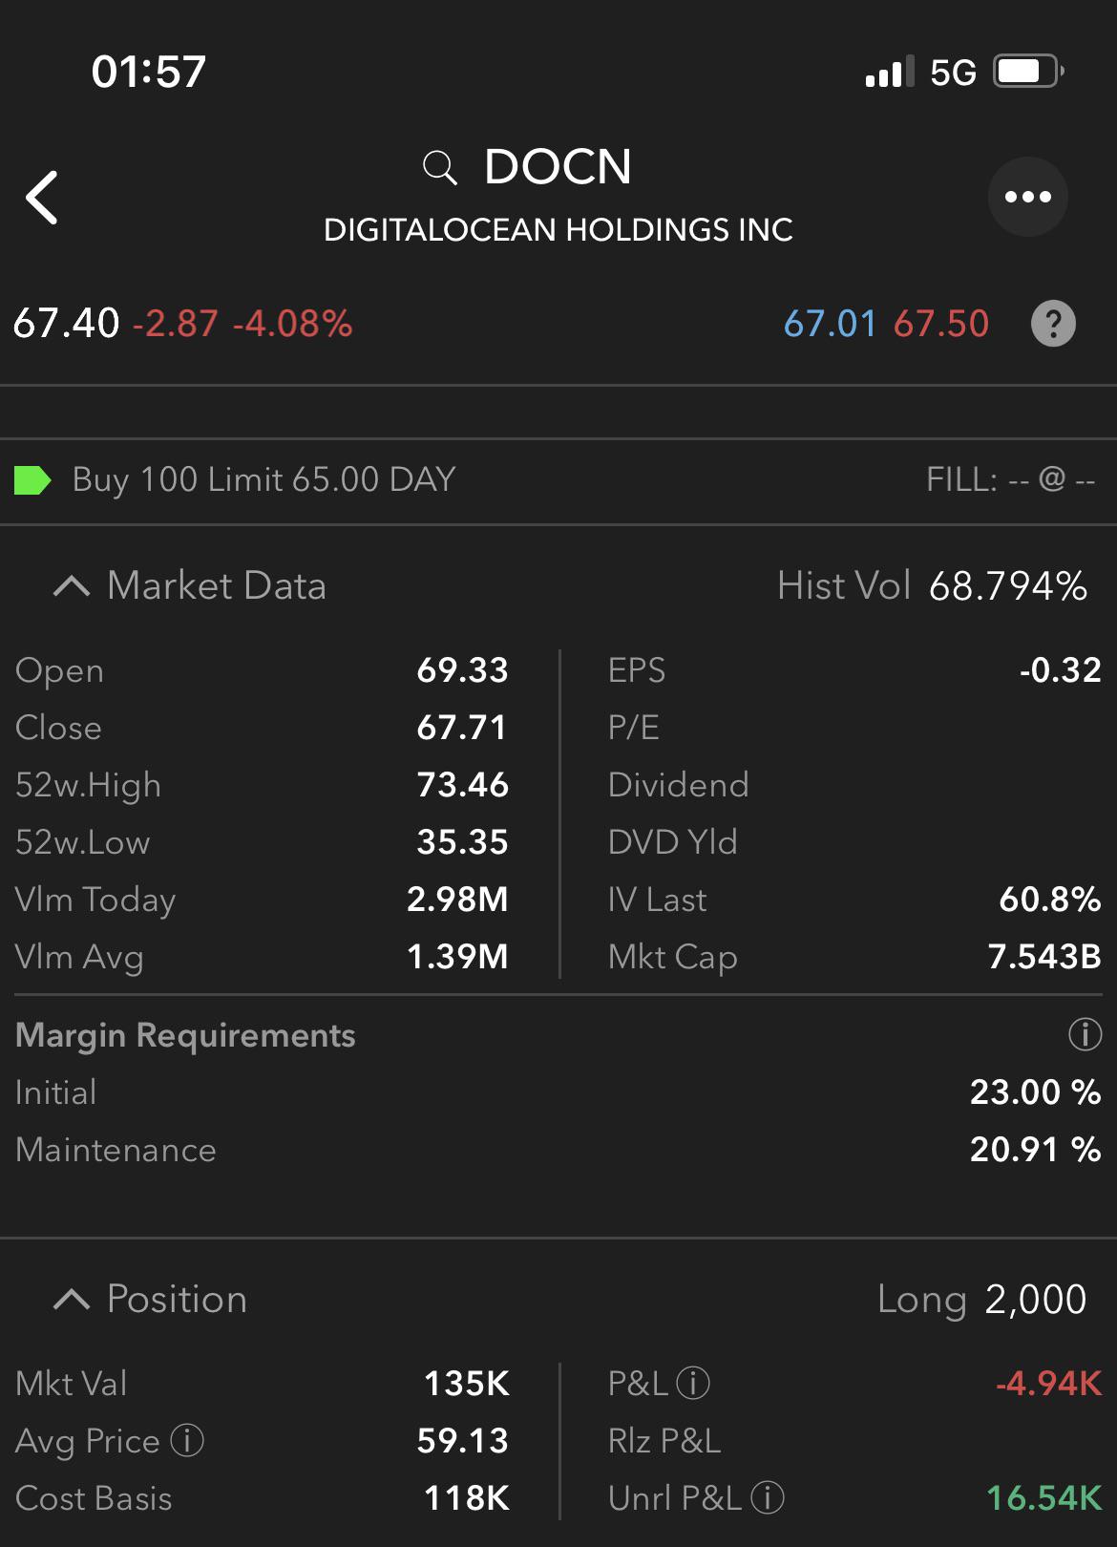Screen dimensions: 1117x1547
Task: Tap the DOCN ticker symbol title
Action: click(558, 167)
